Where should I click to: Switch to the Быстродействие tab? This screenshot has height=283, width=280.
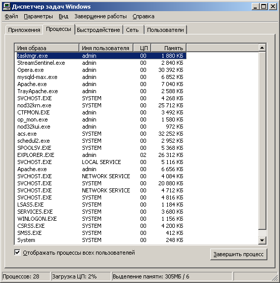point(99,30)
